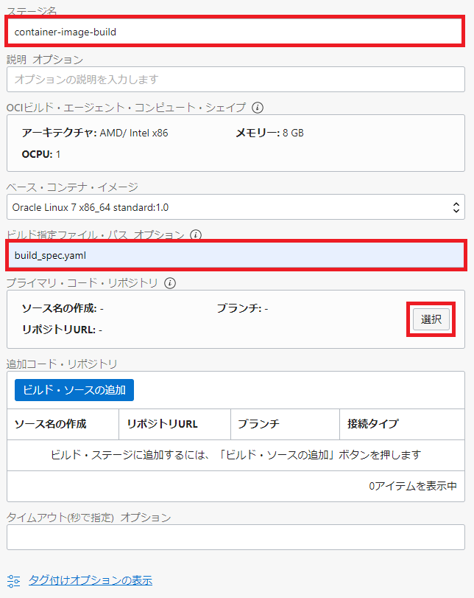474x598 pixels.
Task: Focus the stage name field containing container-image-build
Action: coord(236,32)
